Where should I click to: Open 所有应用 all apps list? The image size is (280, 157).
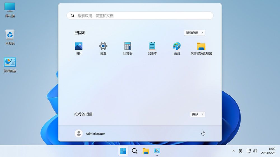point(195,33)
